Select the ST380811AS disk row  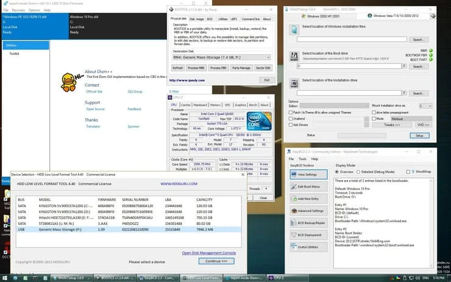(129, 224)
